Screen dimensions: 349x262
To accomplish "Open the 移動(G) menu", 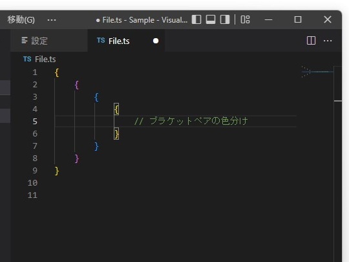I will point(21,20).
